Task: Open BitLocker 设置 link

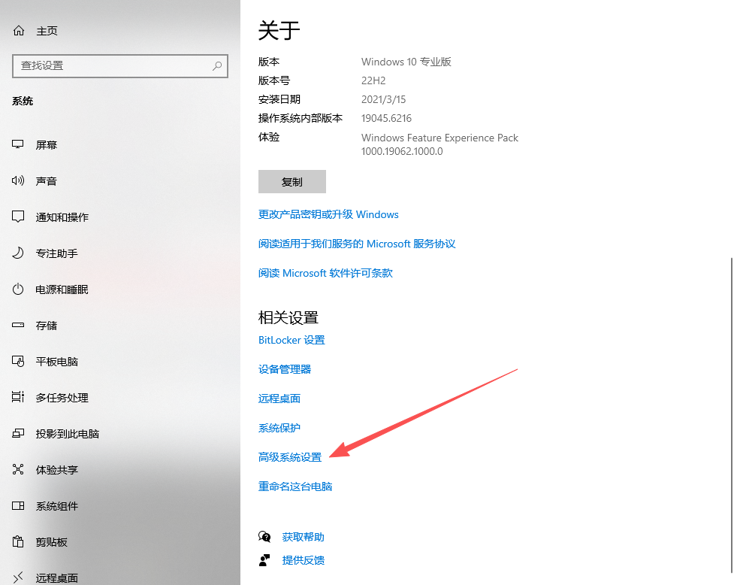Action: coord(291,340)
